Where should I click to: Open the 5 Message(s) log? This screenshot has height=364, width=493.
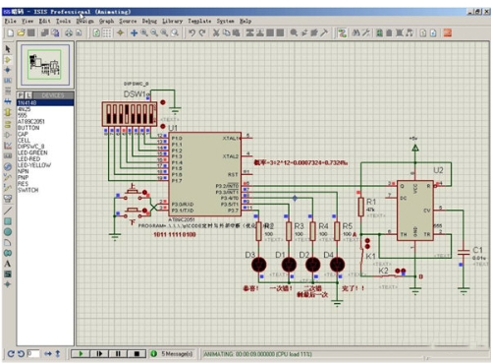tap(177, 354)
